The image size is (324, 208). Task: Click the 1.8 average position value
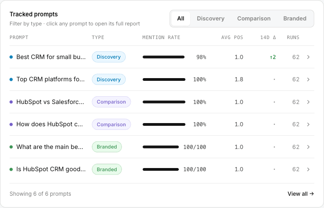pyautogui.click(x=239, y=79)
